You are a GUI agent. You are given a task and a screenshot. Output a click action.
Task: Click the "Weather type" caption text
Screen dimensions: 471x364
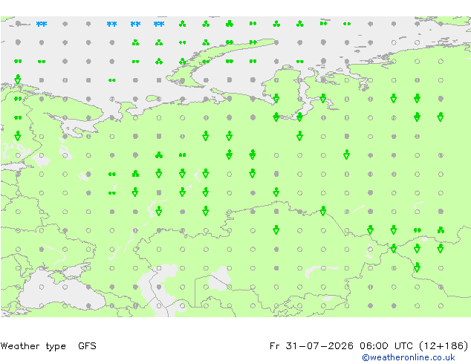pyautogui.click(x=33, y=346)
